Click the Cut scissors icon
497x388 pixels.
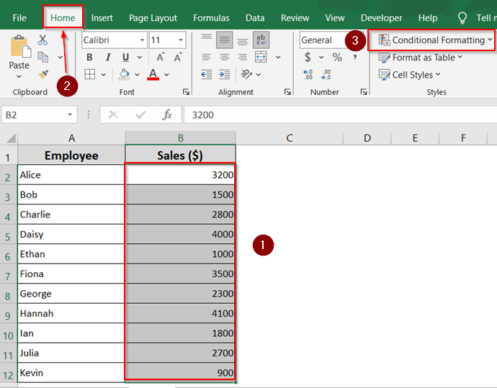click(42, 40)
